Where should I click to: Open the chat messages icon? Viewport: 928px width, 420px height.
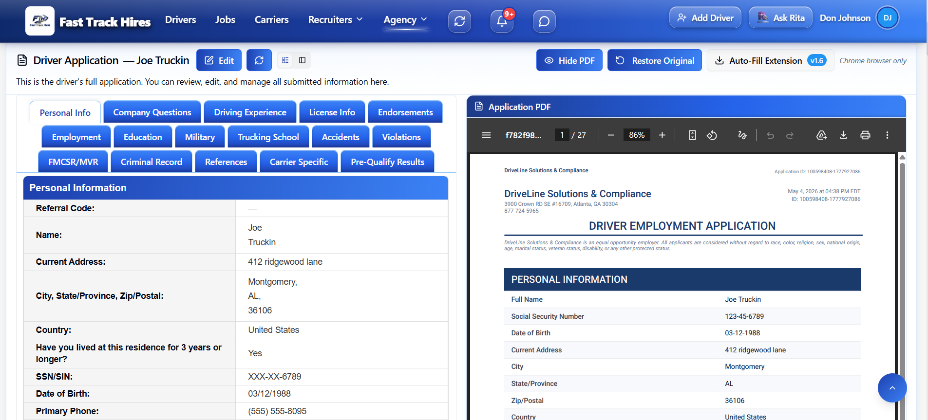point(544,21)
